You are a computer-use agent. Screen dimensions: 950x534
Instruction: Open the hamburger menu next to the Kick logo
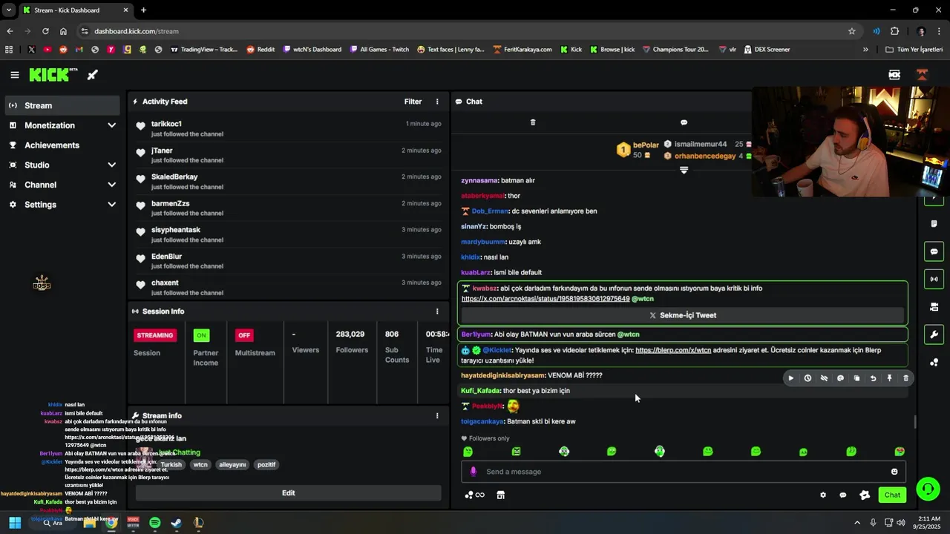pos(15,75)
